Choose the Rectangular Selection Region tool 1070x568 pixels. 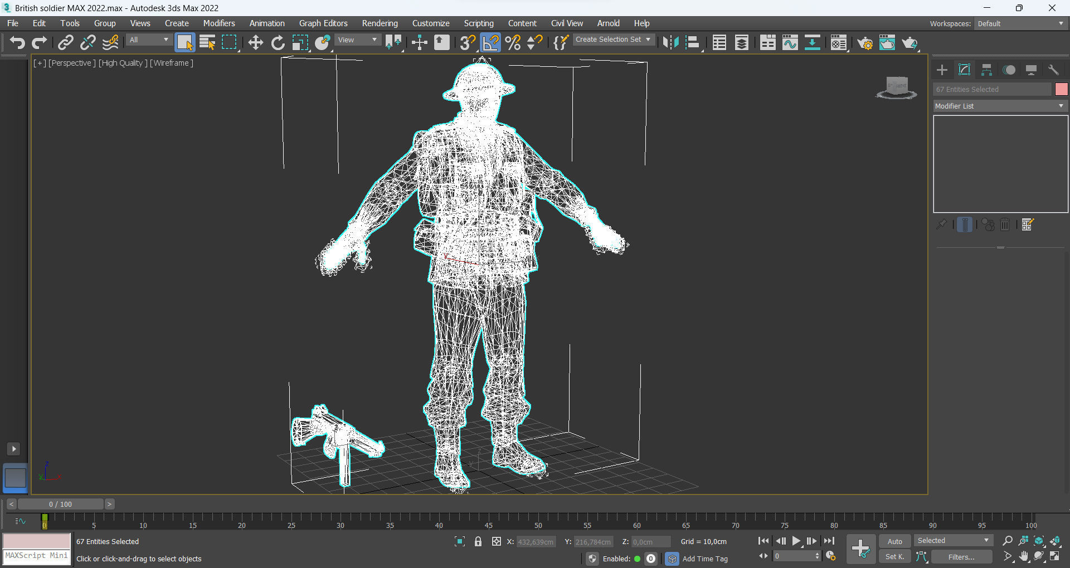[230, 43]
